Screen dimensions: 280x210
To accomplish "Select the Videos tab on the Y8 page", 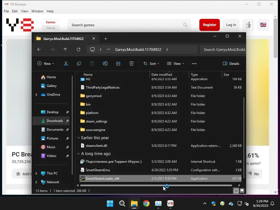I will click(51, 28).
